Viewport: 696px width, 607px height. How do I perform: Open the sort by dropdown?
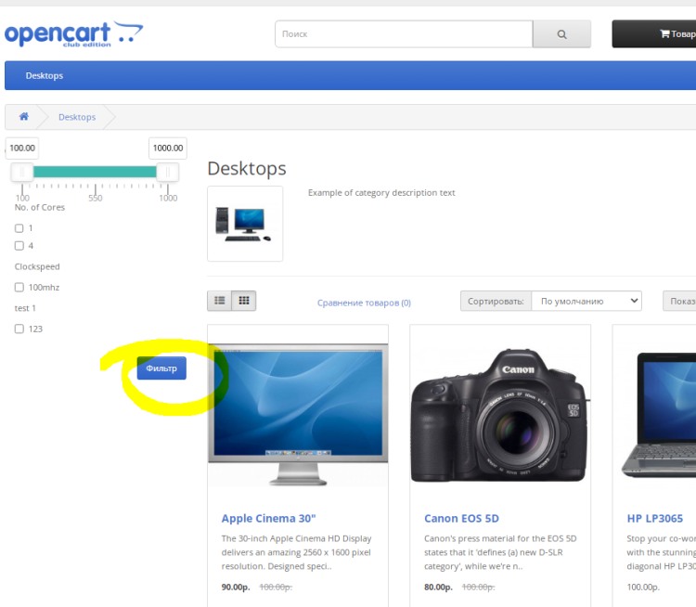(x=586, y=301)
